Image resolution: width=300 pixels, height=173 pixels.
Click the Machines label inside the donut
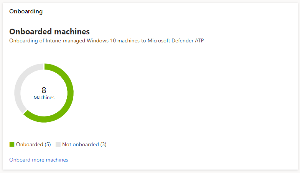(x=44, y=98)
